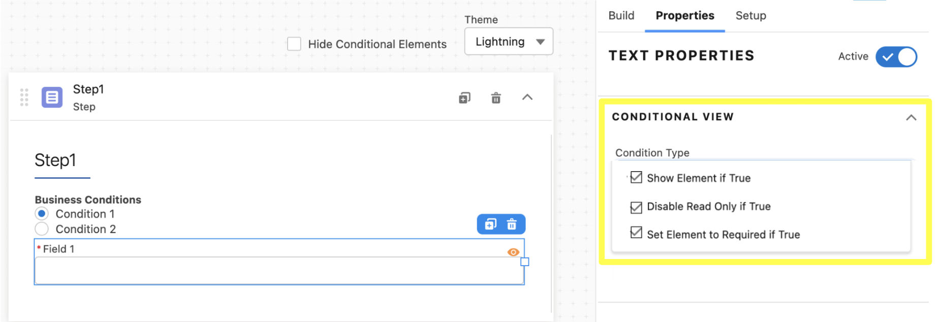The width and height of the screenshot is (940, 322).
Task: Click the Field 1 resize handle square
Action: tap(525, 262)
